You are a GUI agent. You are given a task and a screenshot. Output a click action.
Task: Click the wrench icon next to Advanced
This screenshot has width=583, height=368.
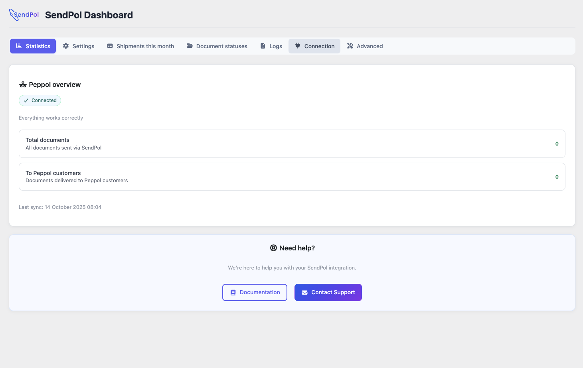[x=350, y=46]
